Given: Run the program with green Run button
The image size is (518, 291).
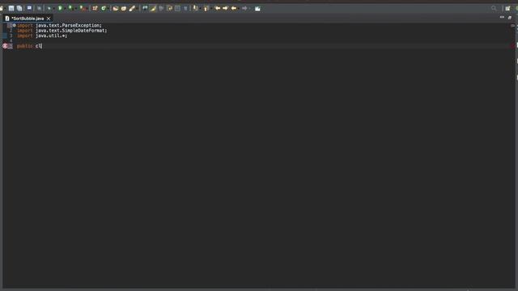Looking at the screenshot, I should pyautogui.click(x=60, y=8).
